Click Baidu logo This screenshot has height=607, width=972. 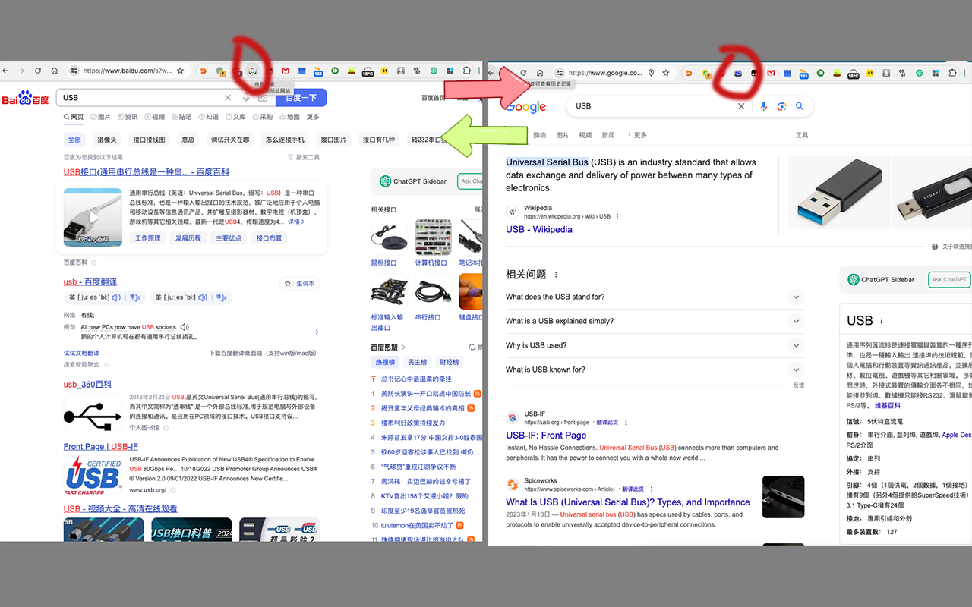point(25,98)
